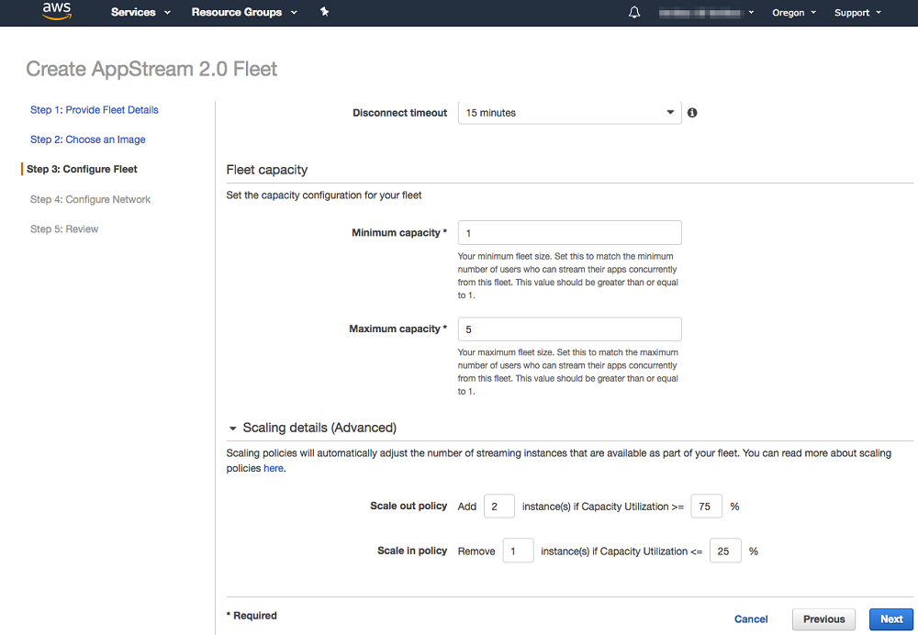Select Step 5: Review
This screenshot has width=918, height=635.
pyautogui.click(x=64, y=228)
